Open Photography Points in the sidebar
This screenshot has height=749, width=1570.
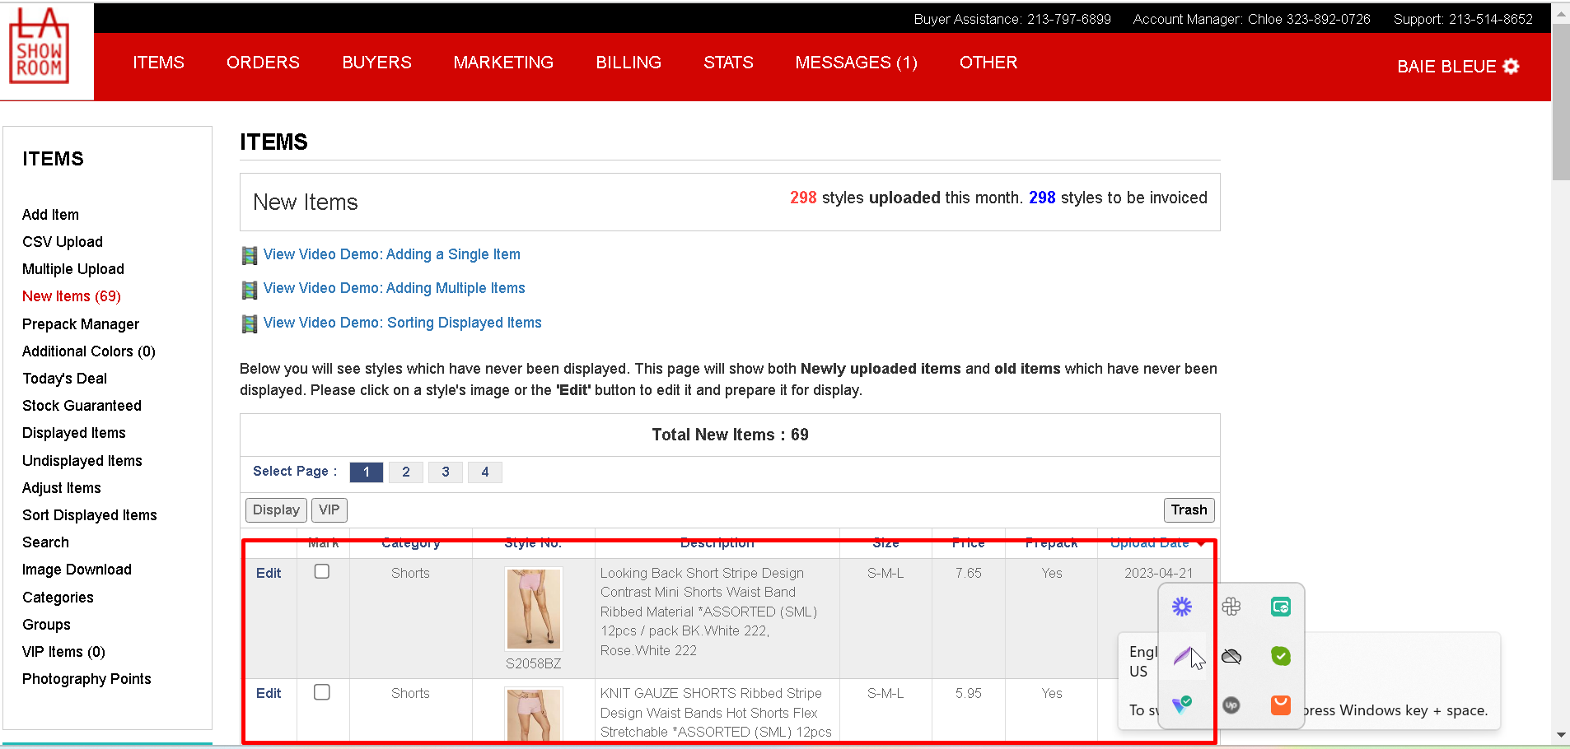87,679
